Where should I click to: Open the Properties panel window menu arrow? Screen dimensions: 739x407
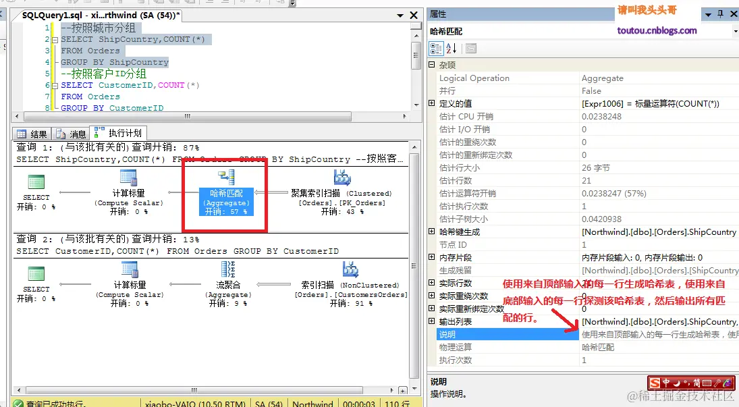click(x=709, y=14)
